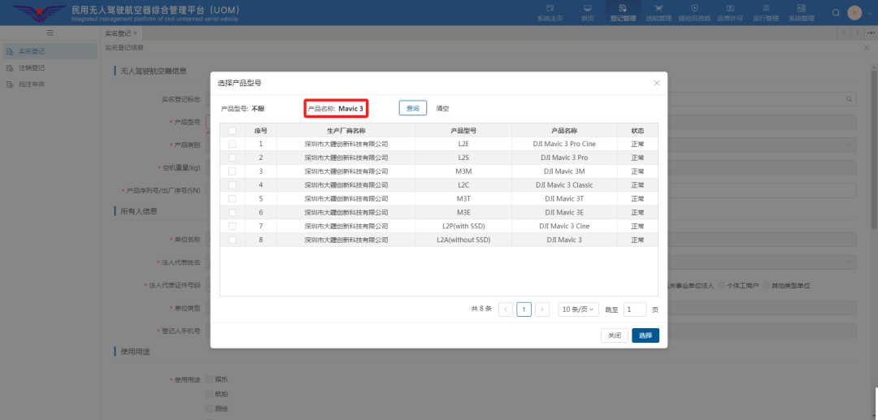The width and height of the screenshot is (878, 420).
Task: Check row 3 M3M checkbox
Action: [233, 171]
